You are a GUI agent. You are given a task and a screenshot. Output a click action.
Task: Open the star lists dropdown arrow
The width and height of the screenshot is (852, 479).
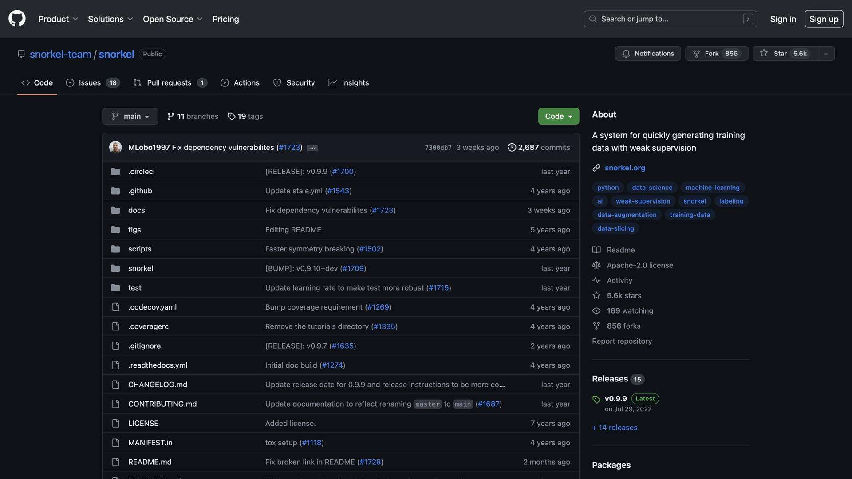[x=826, y=54]
